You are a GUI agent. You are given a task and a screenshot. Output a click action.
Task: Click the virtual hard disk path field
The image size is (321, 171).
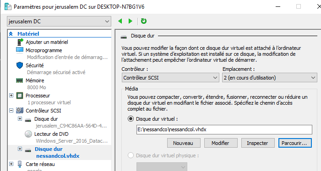pos(224,129)
